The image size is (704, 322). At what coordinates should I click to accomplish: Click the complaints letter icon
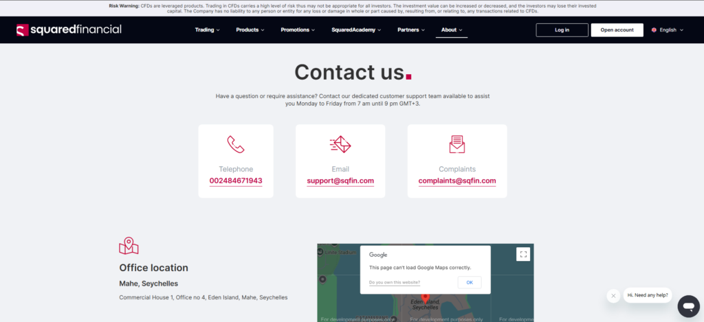[456, 144]
